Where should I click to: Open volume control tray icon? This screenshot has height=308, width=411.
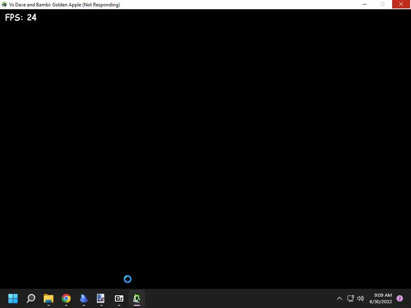(360, 298)
